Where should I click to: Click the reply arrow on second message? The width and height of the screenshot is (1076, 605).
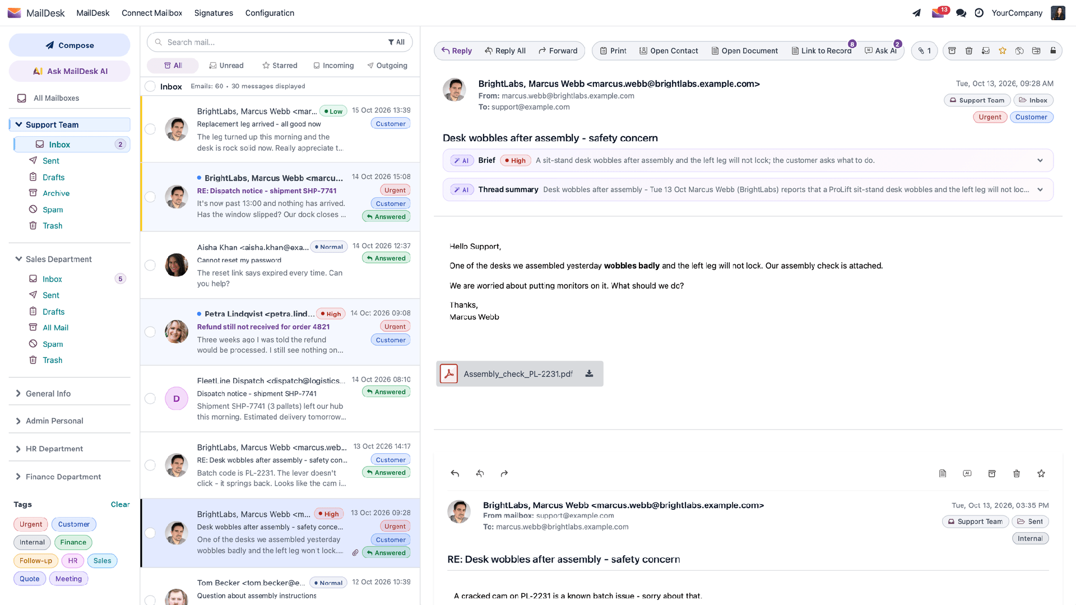click(x=455, y=473)
